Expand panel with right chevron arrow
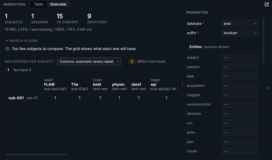The height and width of the screenshot is (160, 272). [268, 88]
